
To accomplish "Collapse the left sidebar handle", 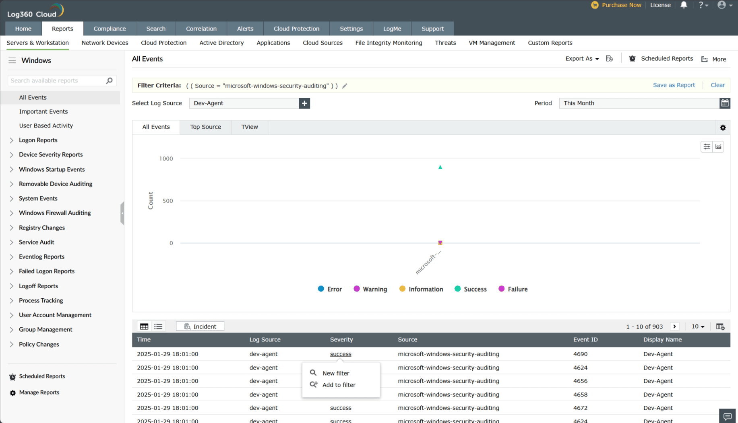I will click(x=122, y=213).
